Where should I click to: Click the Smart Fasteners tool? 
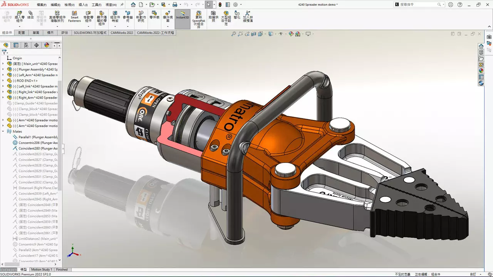[74, 17]
